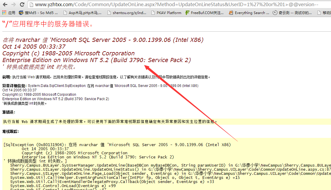This screenshot has width=331, height=190.
Task: Click the "堆栈跟踪:" label
Action: tap(11, 131)
